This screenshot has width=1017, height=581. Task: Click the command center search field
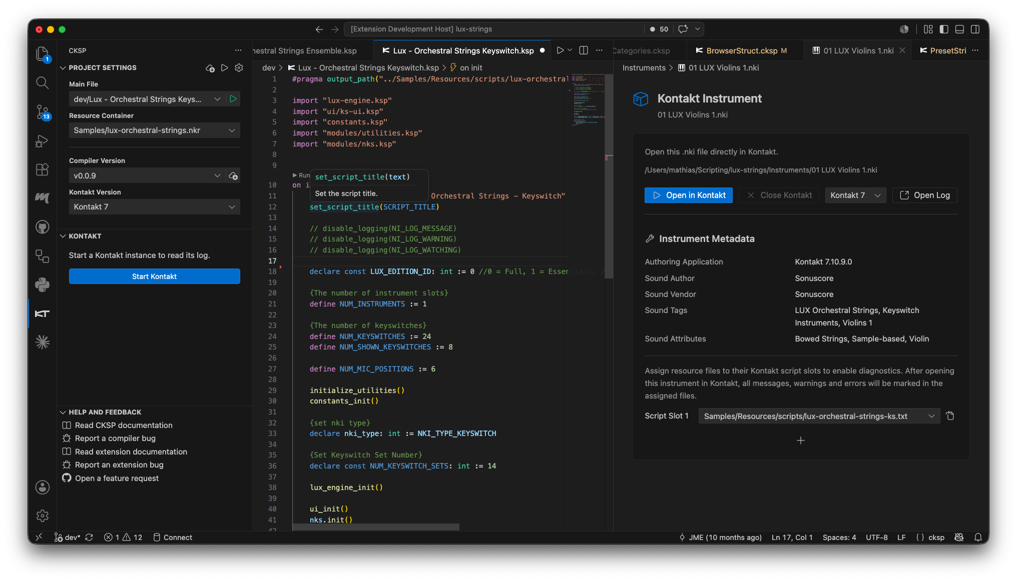tap(493, 29)
